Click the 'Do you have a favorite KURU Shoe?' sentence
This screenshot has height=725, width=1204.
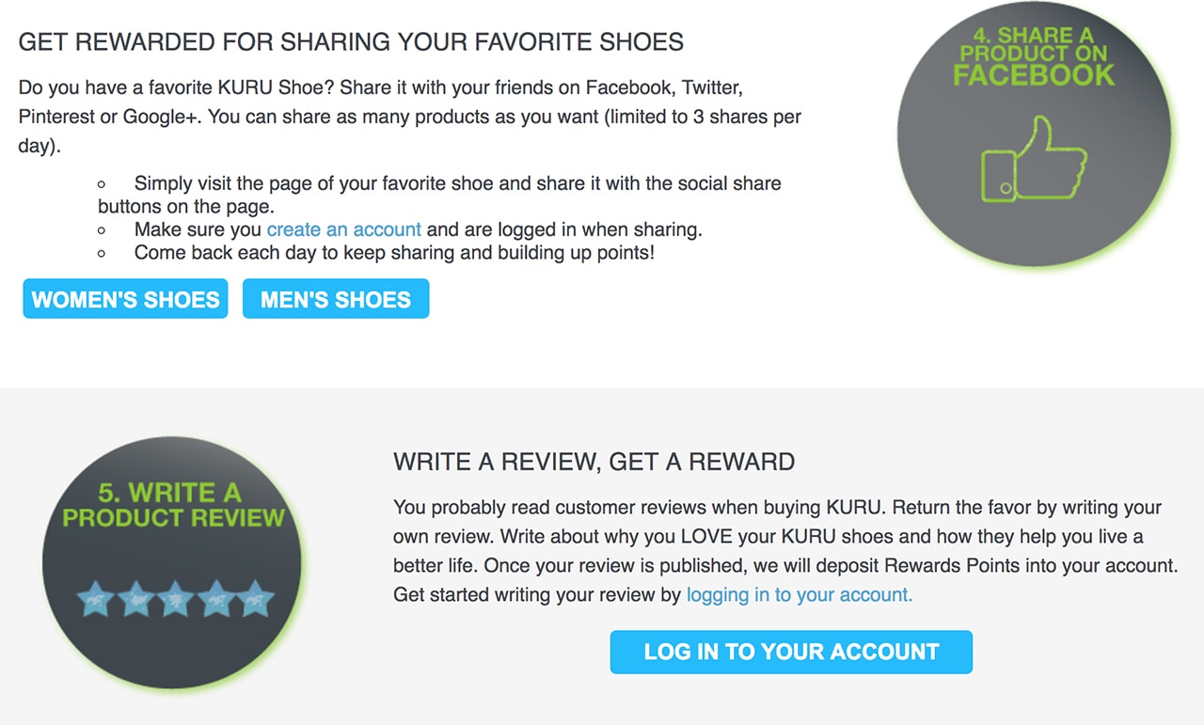pyautogui.click(x=176, y=87)
